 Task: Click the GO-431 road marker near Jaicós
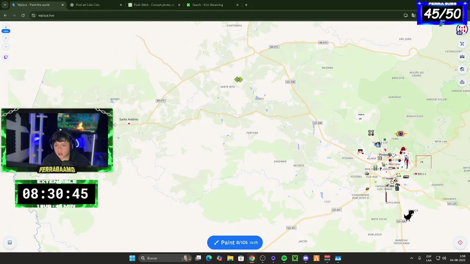click(291, 228)
